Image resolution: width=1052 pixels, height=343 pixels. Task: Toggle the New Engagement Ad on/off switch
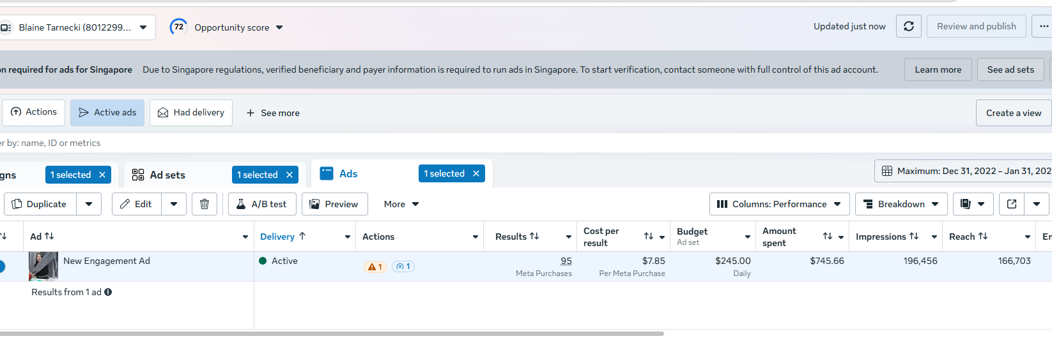coord(1,266)
